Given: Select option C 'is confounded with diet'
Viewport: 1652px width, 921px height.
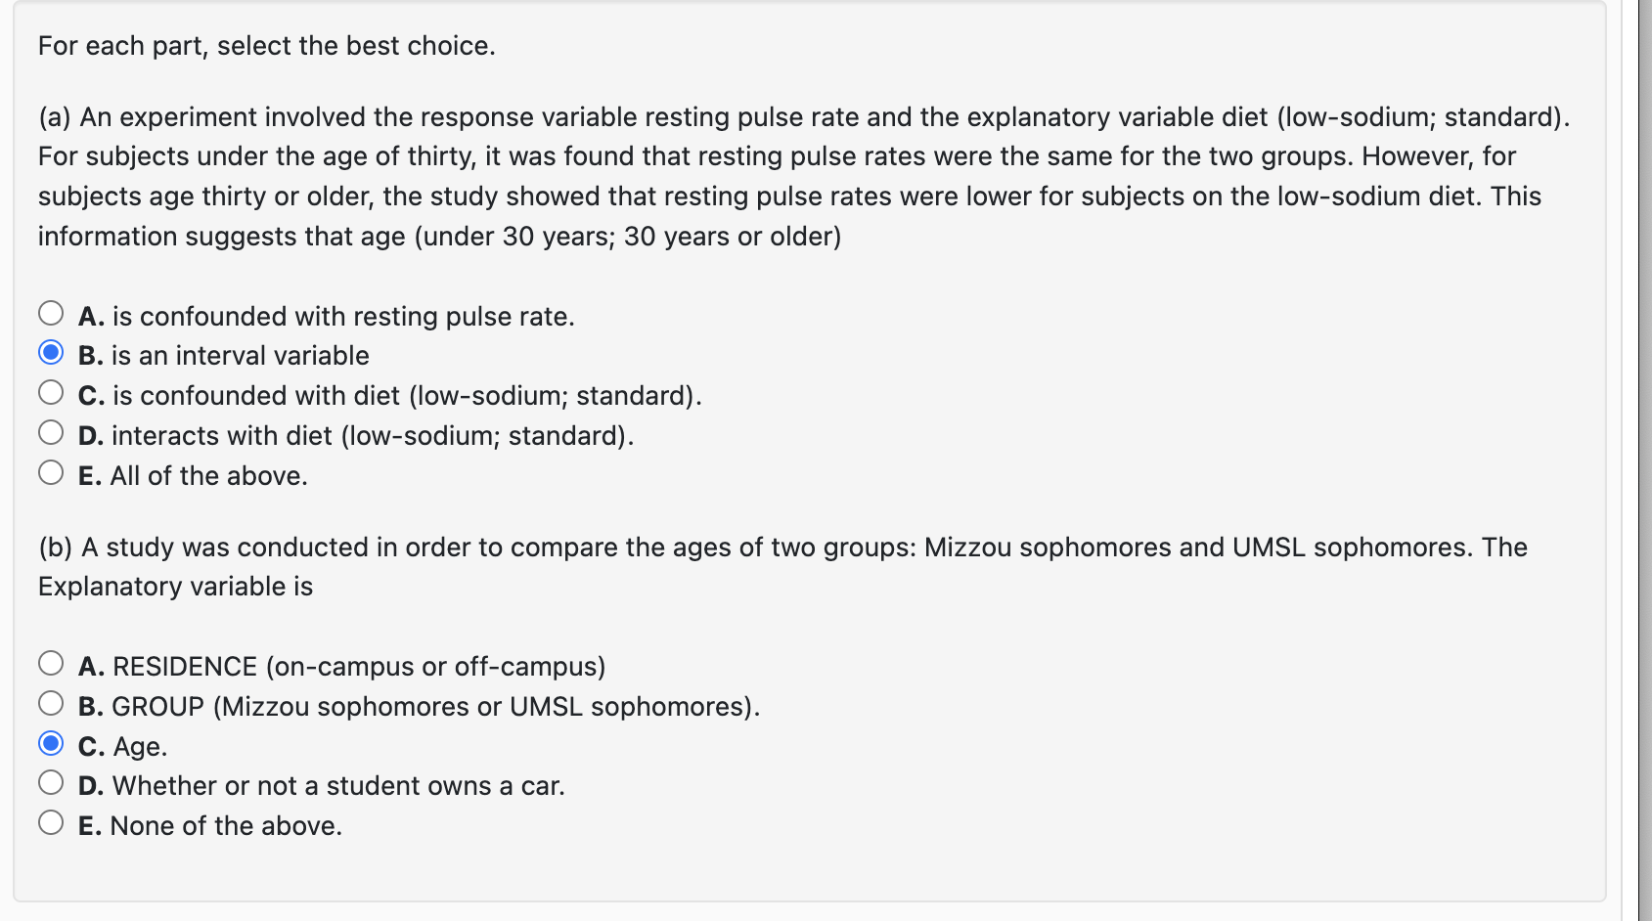Looking at the screenshot, I should (50, 391).
